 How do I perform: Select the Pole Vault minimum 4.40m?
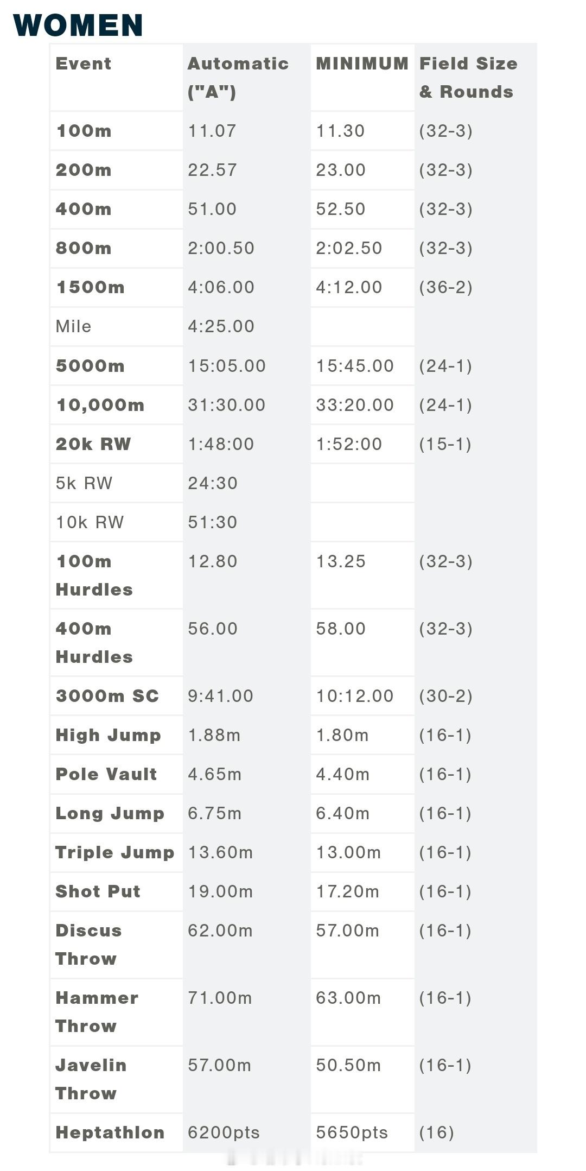tap(342, 774)
